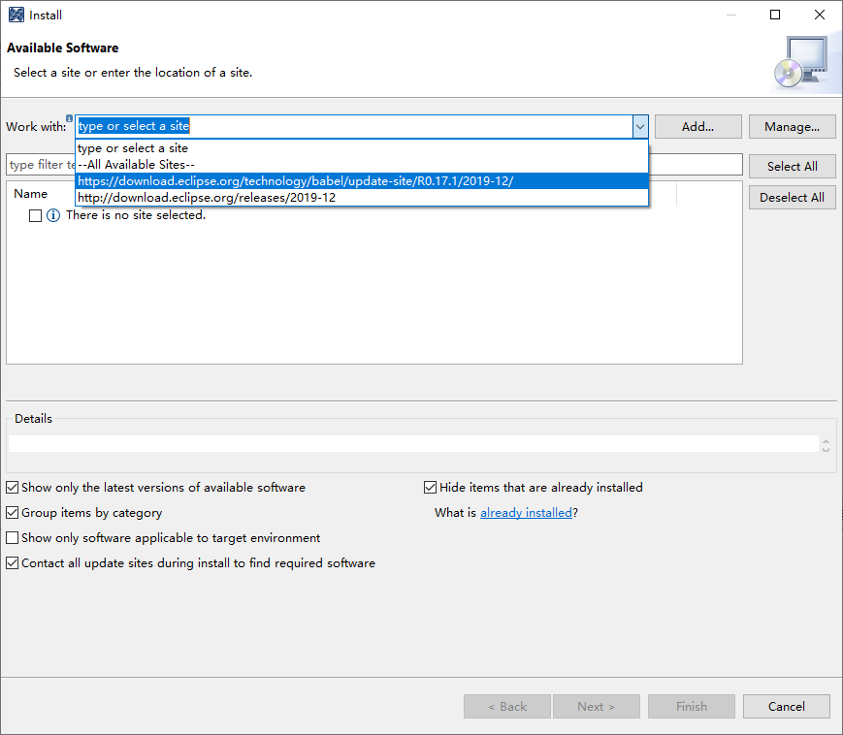Select the Babel update-site R0.17.1 URL entry
Screen dimensions: 843x735
(296, 181)
